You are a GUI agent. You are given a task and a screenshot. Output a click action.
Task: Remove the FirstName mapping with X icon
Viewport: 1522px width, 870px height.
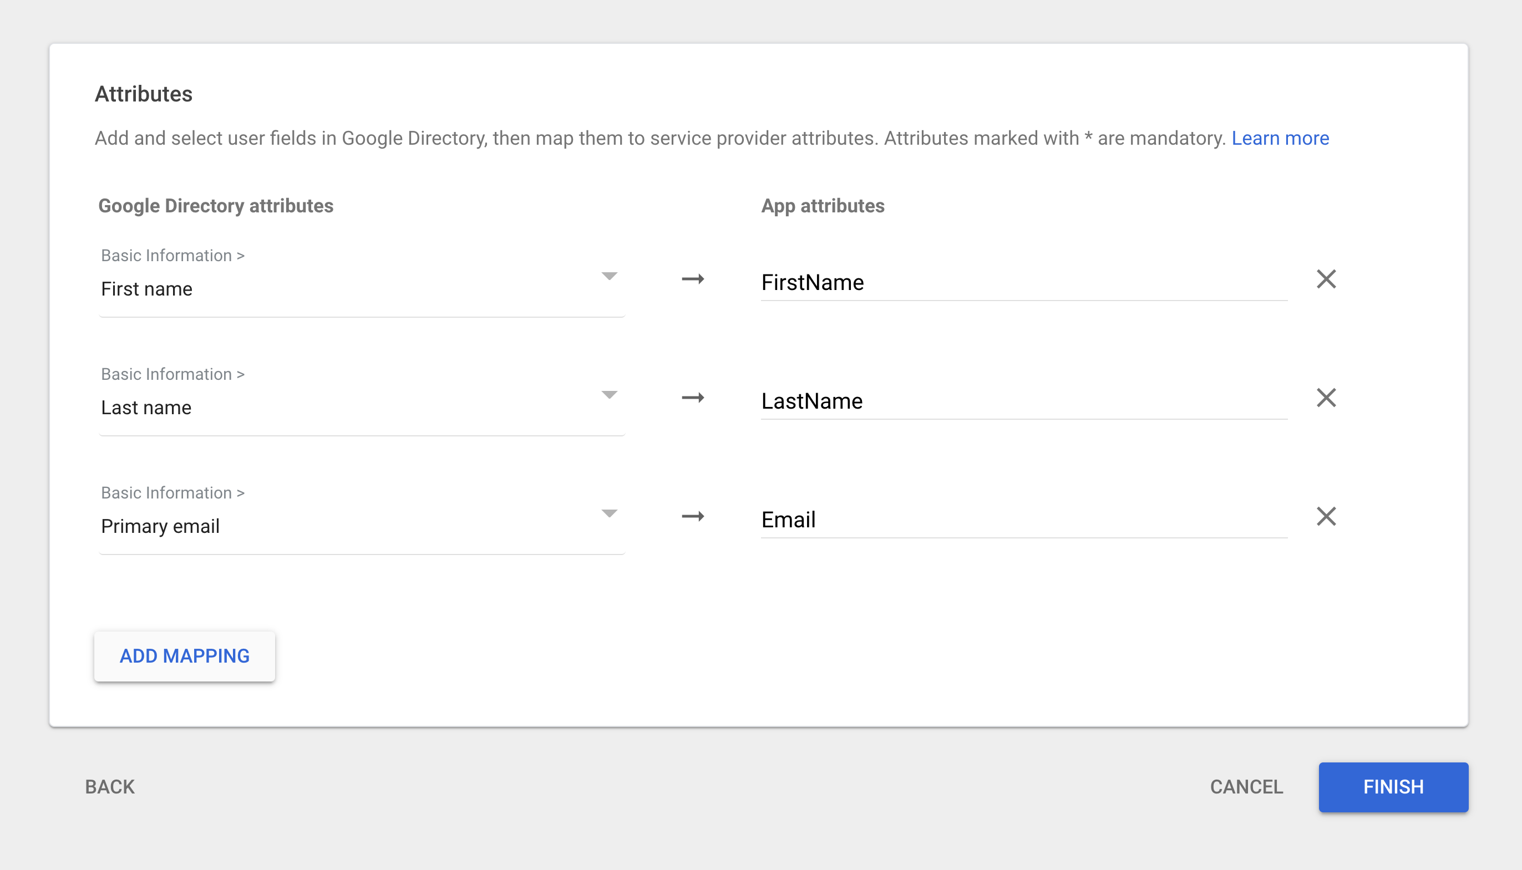point(1326,279)
